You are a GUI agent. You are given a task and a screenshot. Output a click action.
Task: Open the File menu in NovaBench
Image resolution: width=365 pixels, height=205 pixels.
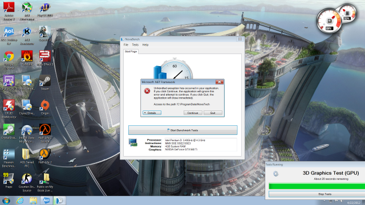[x=126, y=44]
